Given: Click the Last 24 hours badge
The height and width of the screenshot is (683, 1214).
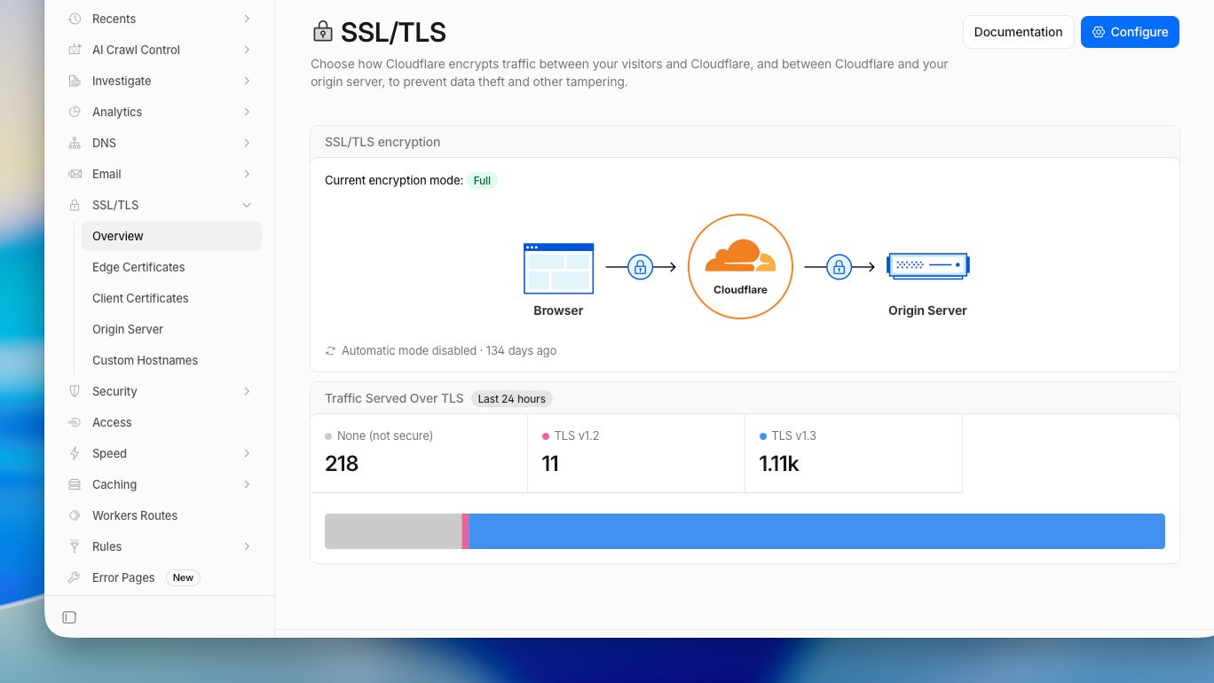Looking at the screenshot, I should click(511, 399).
